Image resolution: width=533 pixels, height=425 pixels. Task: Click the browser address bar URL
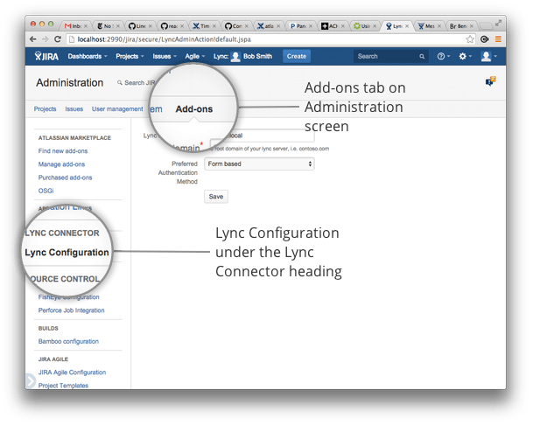[165, 39]
